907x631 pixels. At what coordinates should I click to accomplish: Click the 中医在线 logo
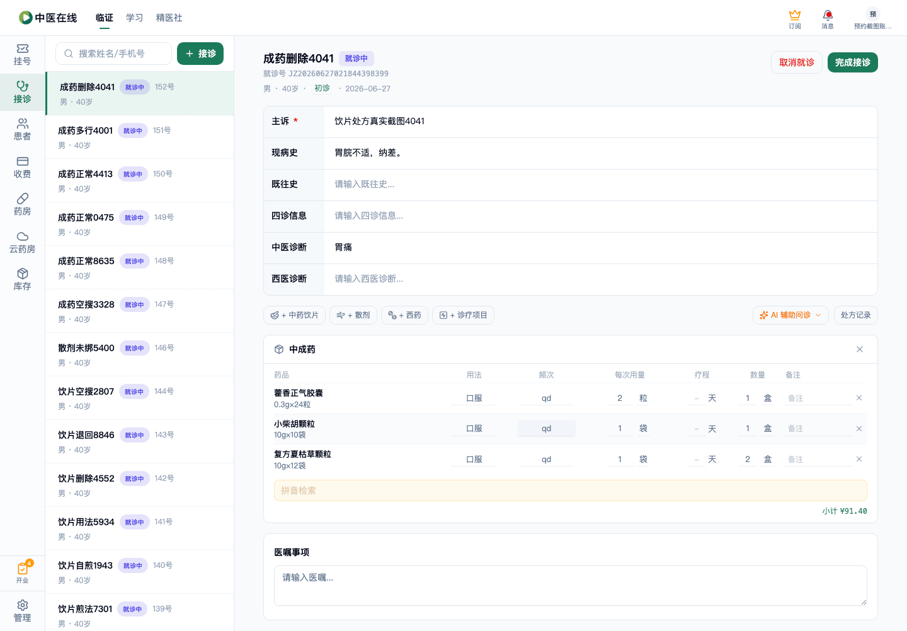tap(48, 18)
